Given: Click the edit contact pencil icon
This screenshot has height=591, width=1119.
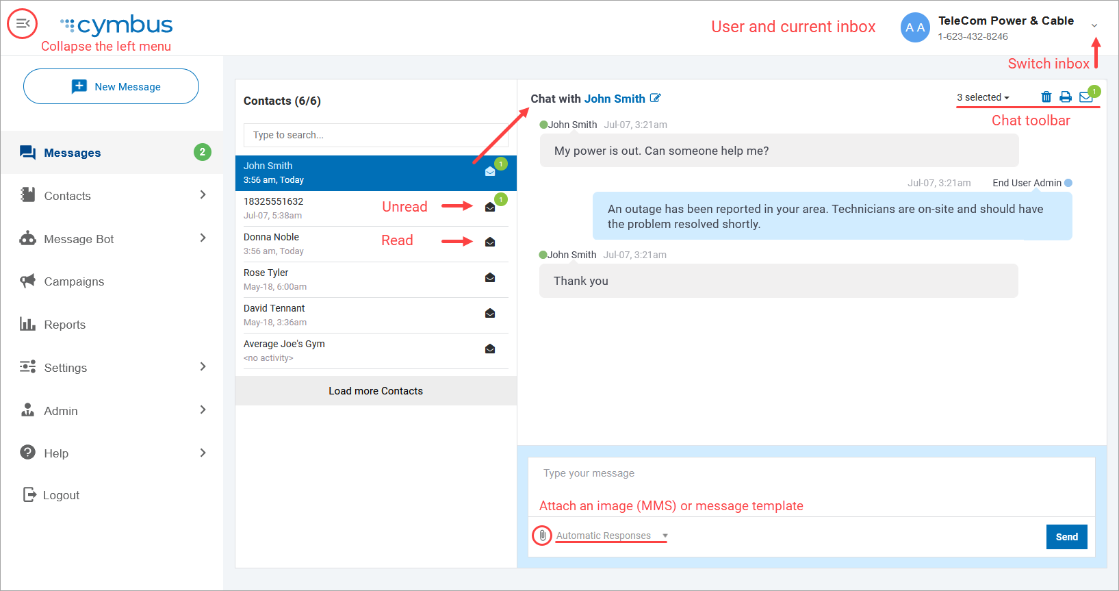Looking at the screenshot, I should coord(656,98).
